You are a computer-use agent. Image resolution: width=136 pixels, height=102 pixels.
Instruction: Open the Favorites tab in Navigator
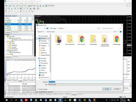pos(15,57)
